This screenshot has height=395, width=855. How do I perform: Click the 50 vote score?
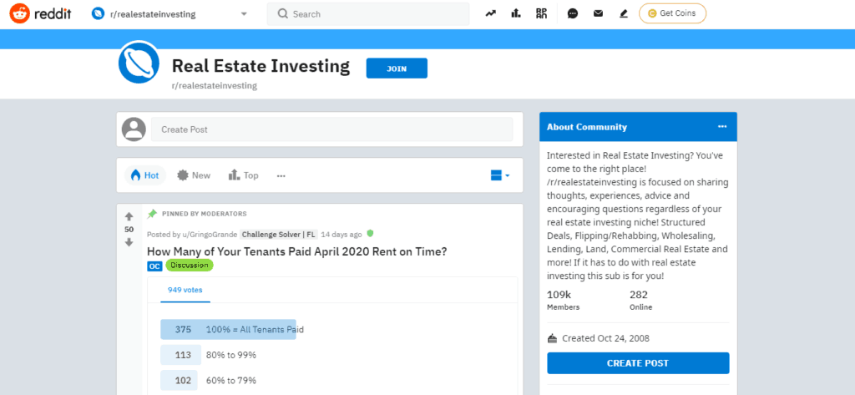(x=129, y=229)
